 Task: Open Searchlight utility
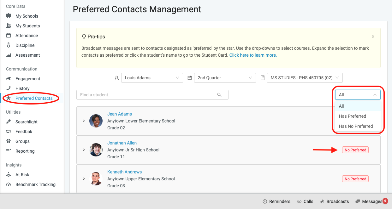[x=27, y=122]
